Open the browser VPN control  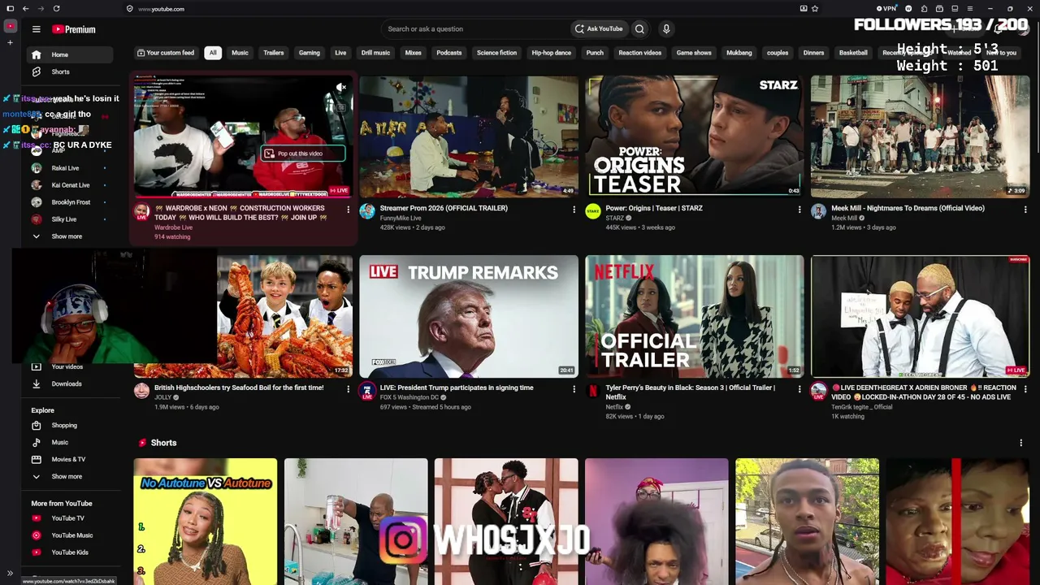click(x=886, y=9)
